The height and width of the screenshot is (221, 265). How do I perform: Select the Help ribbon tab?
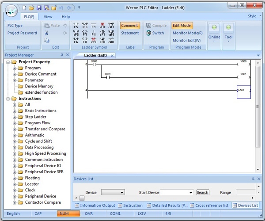click(x=65, y=17)
